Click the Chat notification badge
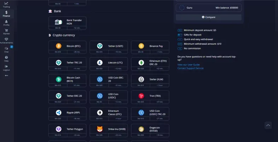Screen dimensions: 278x142 [x=12, y=47]
